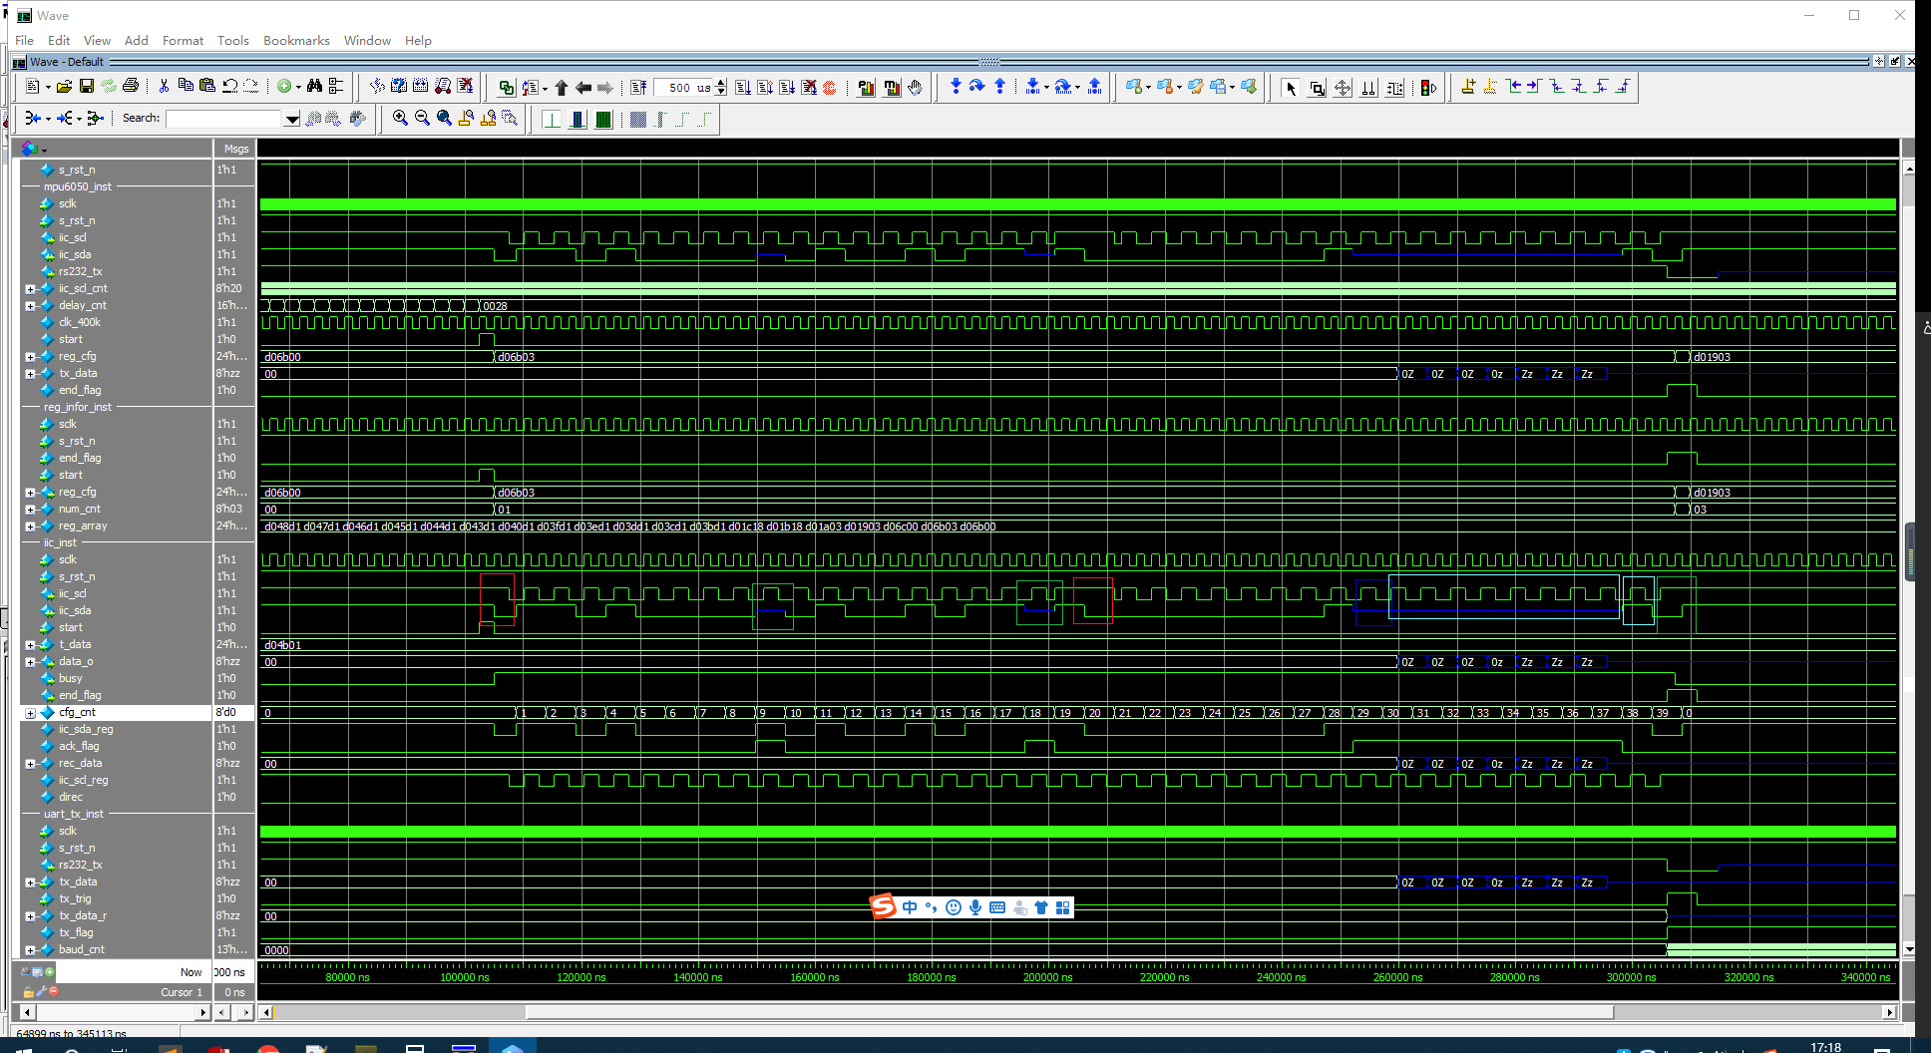Click the Zoom In magnifier icon

(400, 118)
